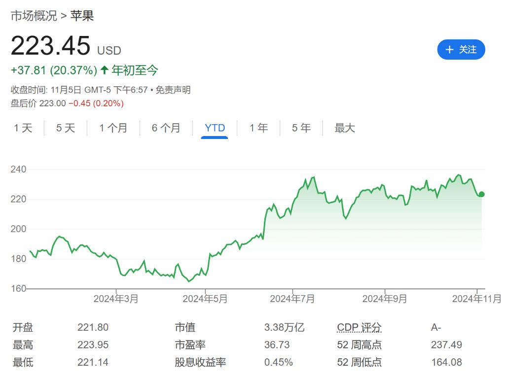This screenshot has width=505, height=379.
Task: Open the 市场概况 breadcrumb link
Action: pos(34,16)
